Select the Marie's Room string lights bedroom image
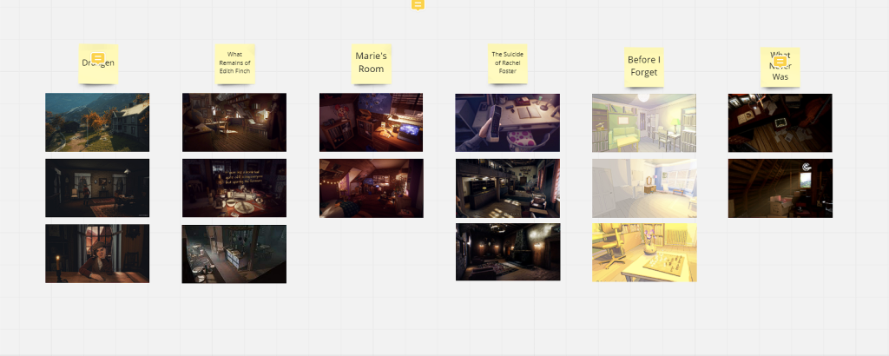 [x=372, y=188]
